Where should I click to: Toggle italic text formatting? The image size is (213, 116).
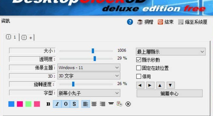pyautogui.click(x=57, y=104)
